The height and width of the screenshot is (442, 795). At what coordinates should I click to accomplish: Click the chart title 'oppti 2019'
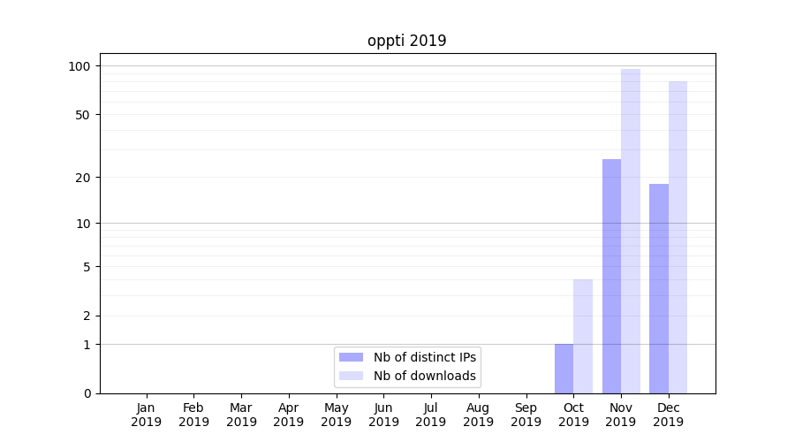coord(407,41)
